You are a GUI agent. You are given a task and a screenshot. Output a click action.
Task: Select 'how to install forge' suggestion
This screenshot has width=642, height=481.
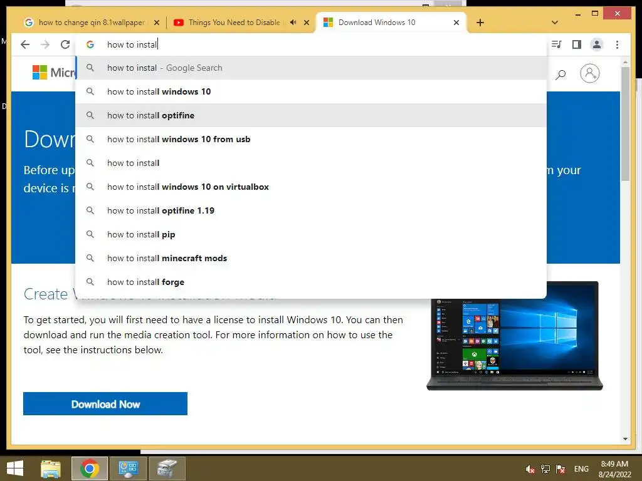311,282
